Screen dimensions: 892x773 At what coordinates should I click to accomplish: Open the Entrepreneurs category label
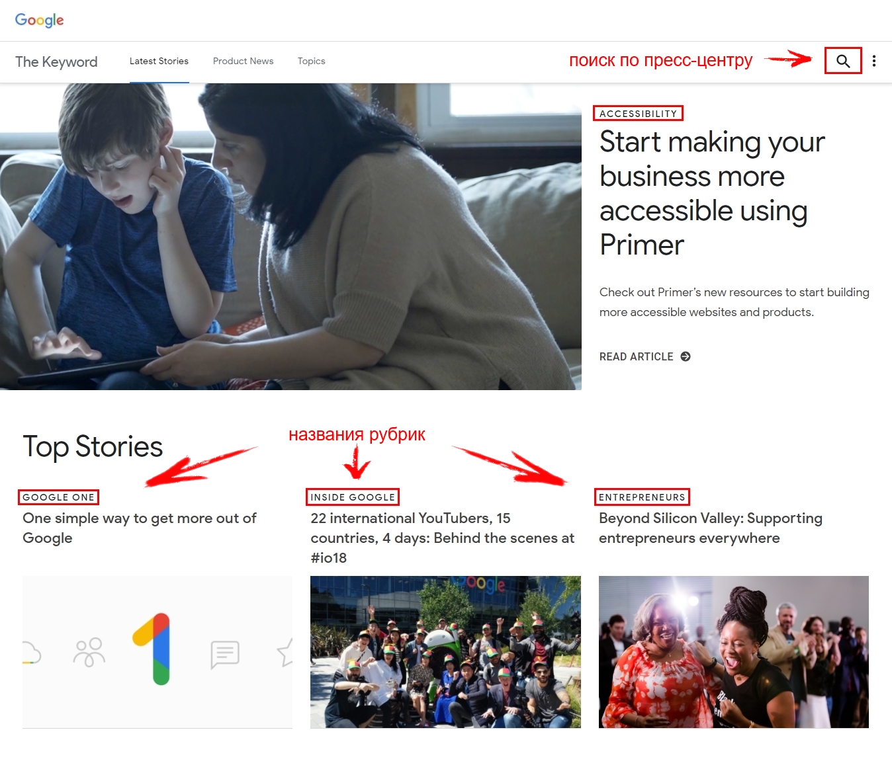tap(642, 497)
